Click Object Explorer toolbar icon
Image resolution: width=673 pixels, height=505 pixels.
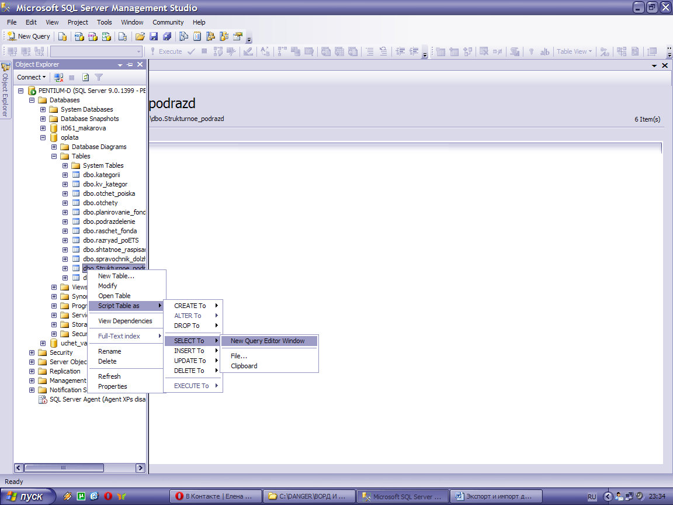(x=210, y=36)
